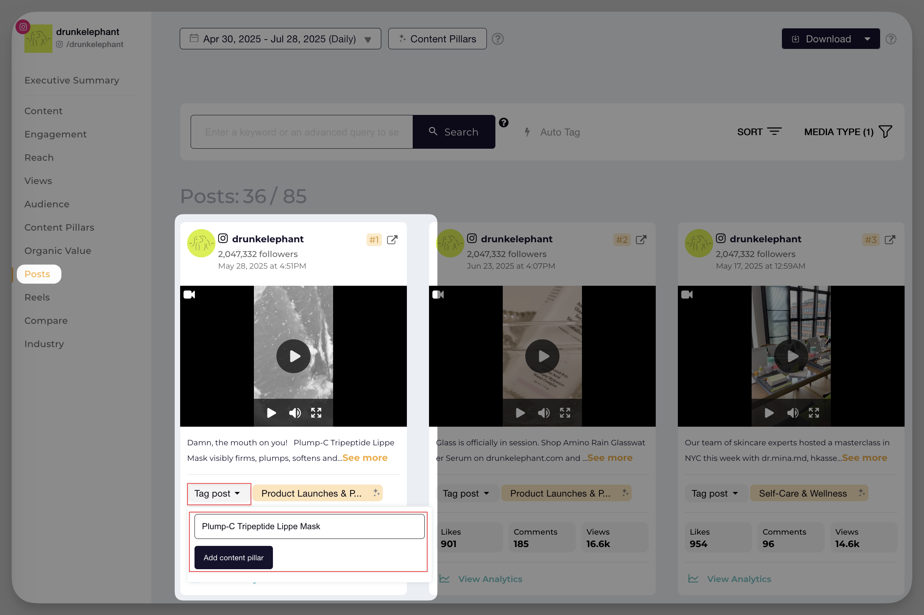Go to Executive Summary section
This screenshot has height=615, width=924.
coord(72,80)
